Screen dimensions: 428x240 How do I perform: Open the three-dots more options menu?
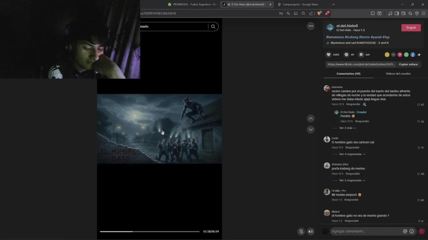(311, 26)
